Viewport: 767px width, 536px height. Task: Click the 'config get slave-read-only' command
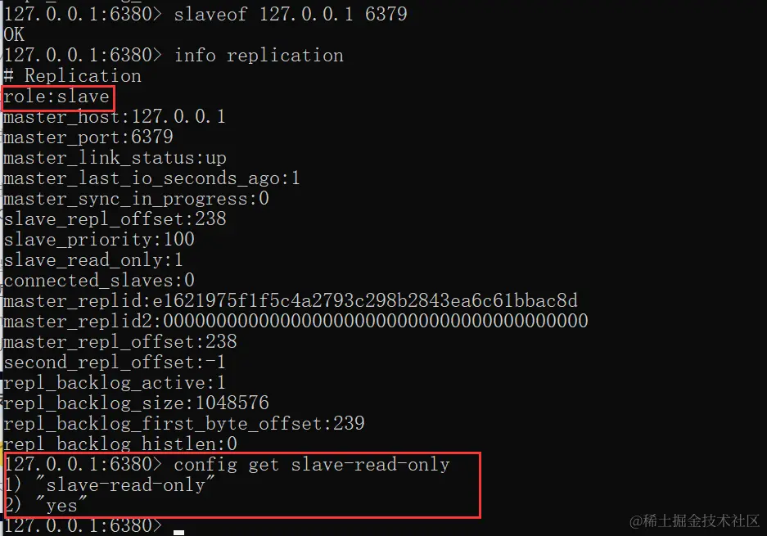tap(312, 465)
